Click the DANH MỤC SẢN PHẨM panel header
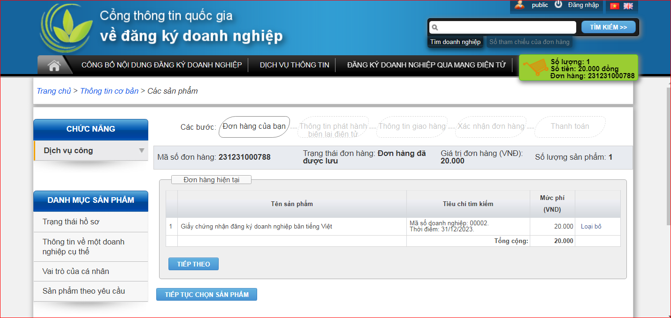This screenshot has width=671, height=318. pos(91,200)
